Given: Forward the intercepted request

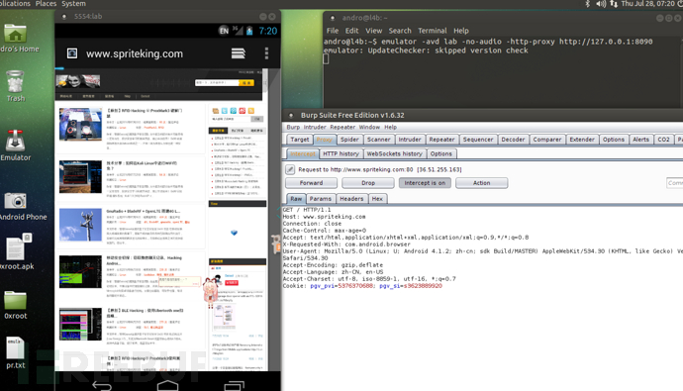Looking at the screenshot, I should [311, 183].
